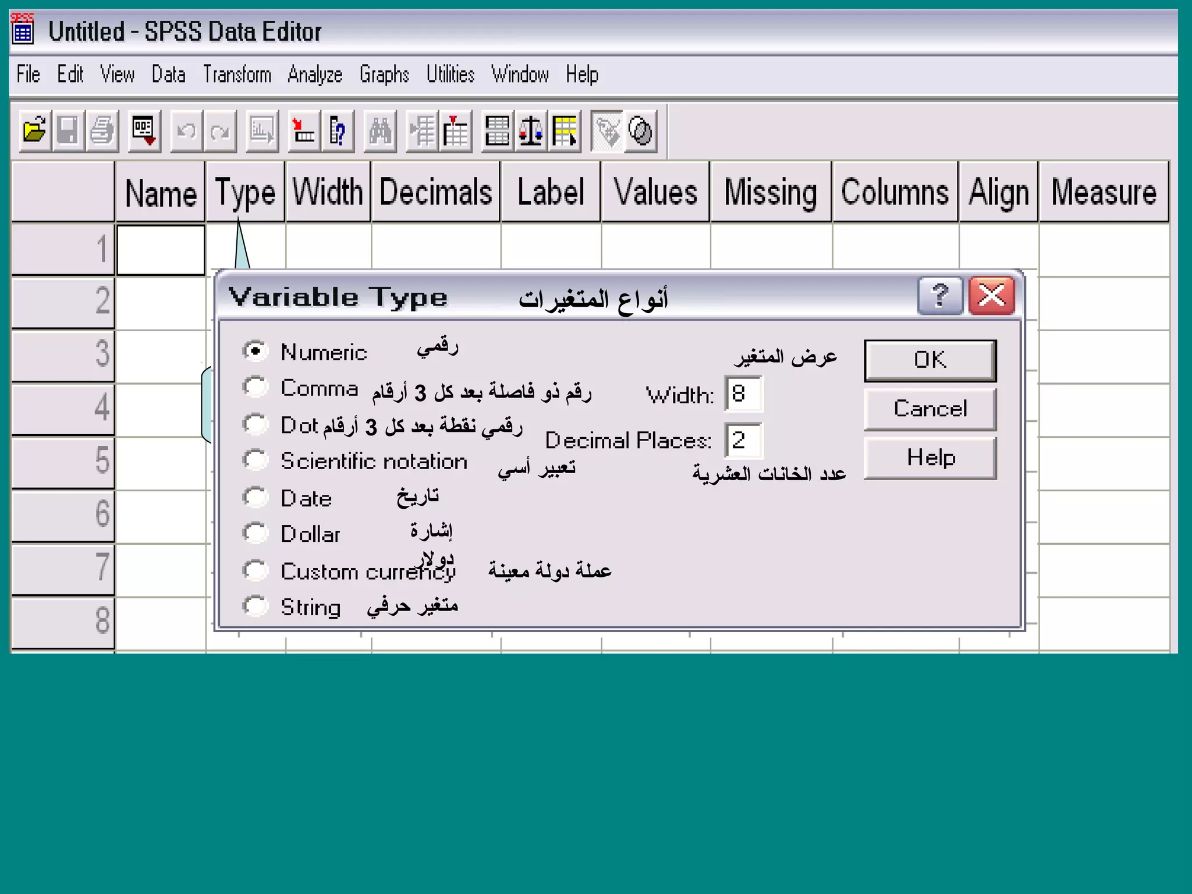
Task: Open the Window menu
Action: pyautogui.click(x=520, y=74)
